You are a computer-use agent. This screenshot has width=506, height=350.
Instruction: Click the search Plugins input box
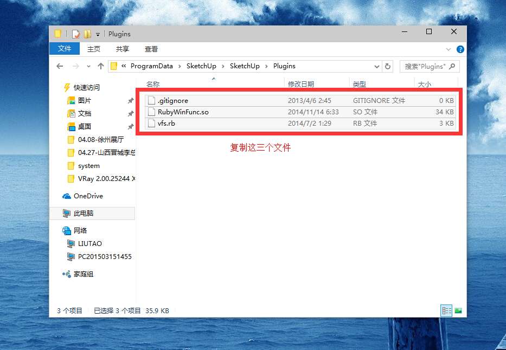[x=425, y=66]
